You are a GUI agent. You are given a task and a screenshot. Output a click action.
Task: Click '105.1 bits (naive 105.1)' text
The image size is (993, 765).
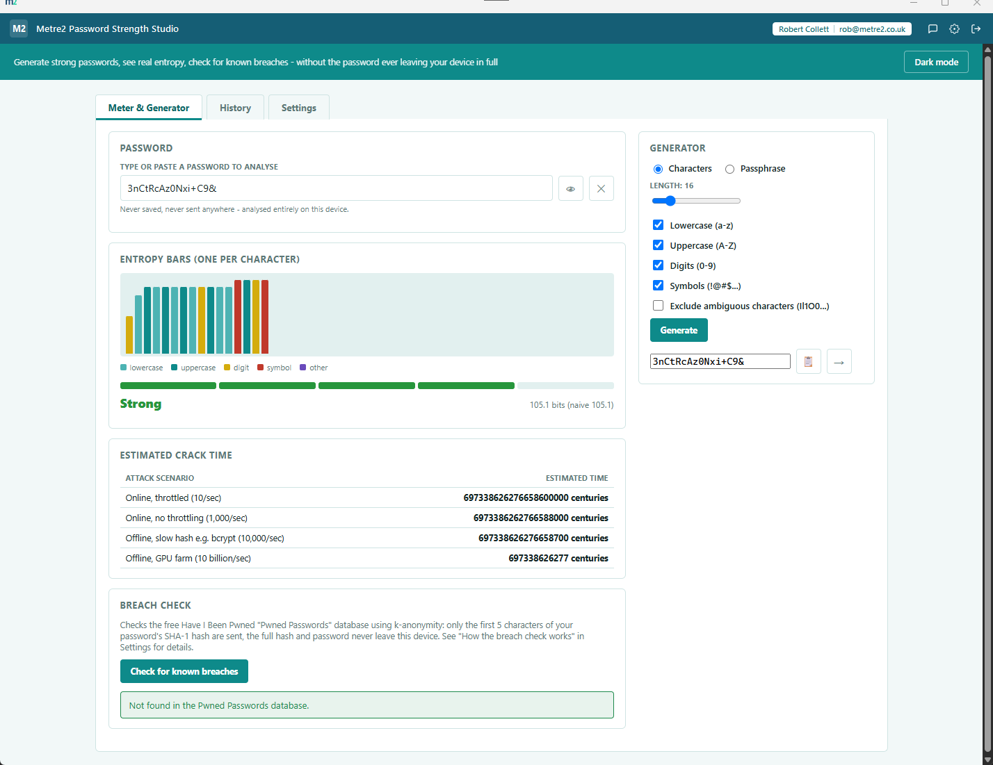(x=572, y=405)
